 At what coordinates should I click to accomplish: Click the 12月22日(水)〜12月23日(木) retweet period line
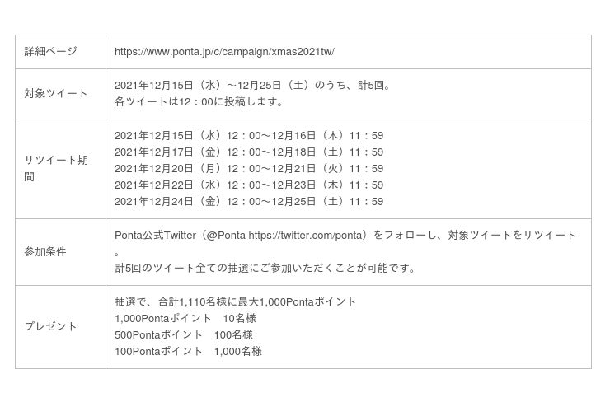click(x=249, y=185)
